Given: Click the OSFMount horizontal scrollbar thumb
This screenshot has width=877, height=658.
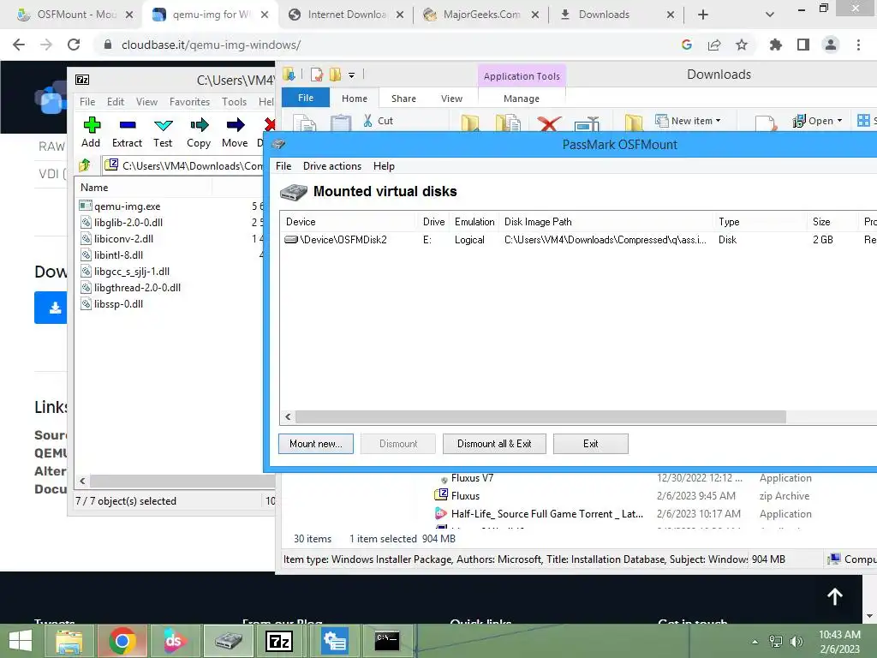Looking at the screenshot, I should point(540,417).
